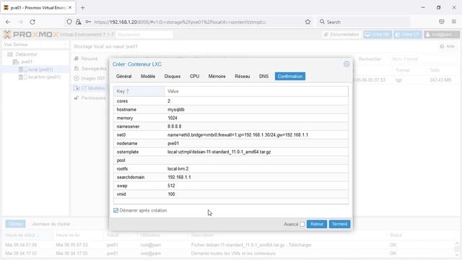This screenshot has width=462, height=260.
Task: Open the DNS tab
Action: [x=263, y=76]
